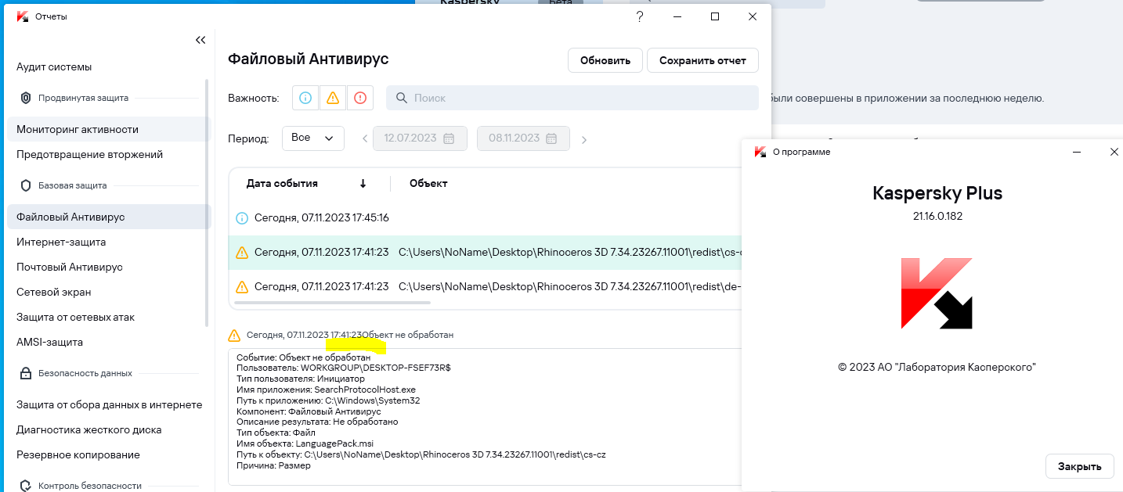Click warning icon of de- path event row
The height and width of the screenshot is (492, 1123).
tap(242, 287)
